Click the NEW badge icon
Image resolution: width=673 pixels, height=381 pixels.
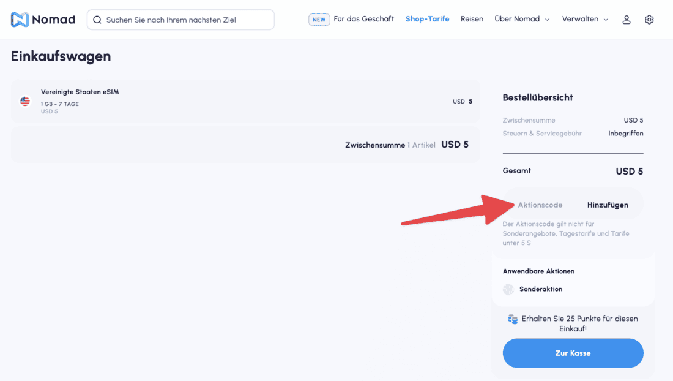(319, 20)
